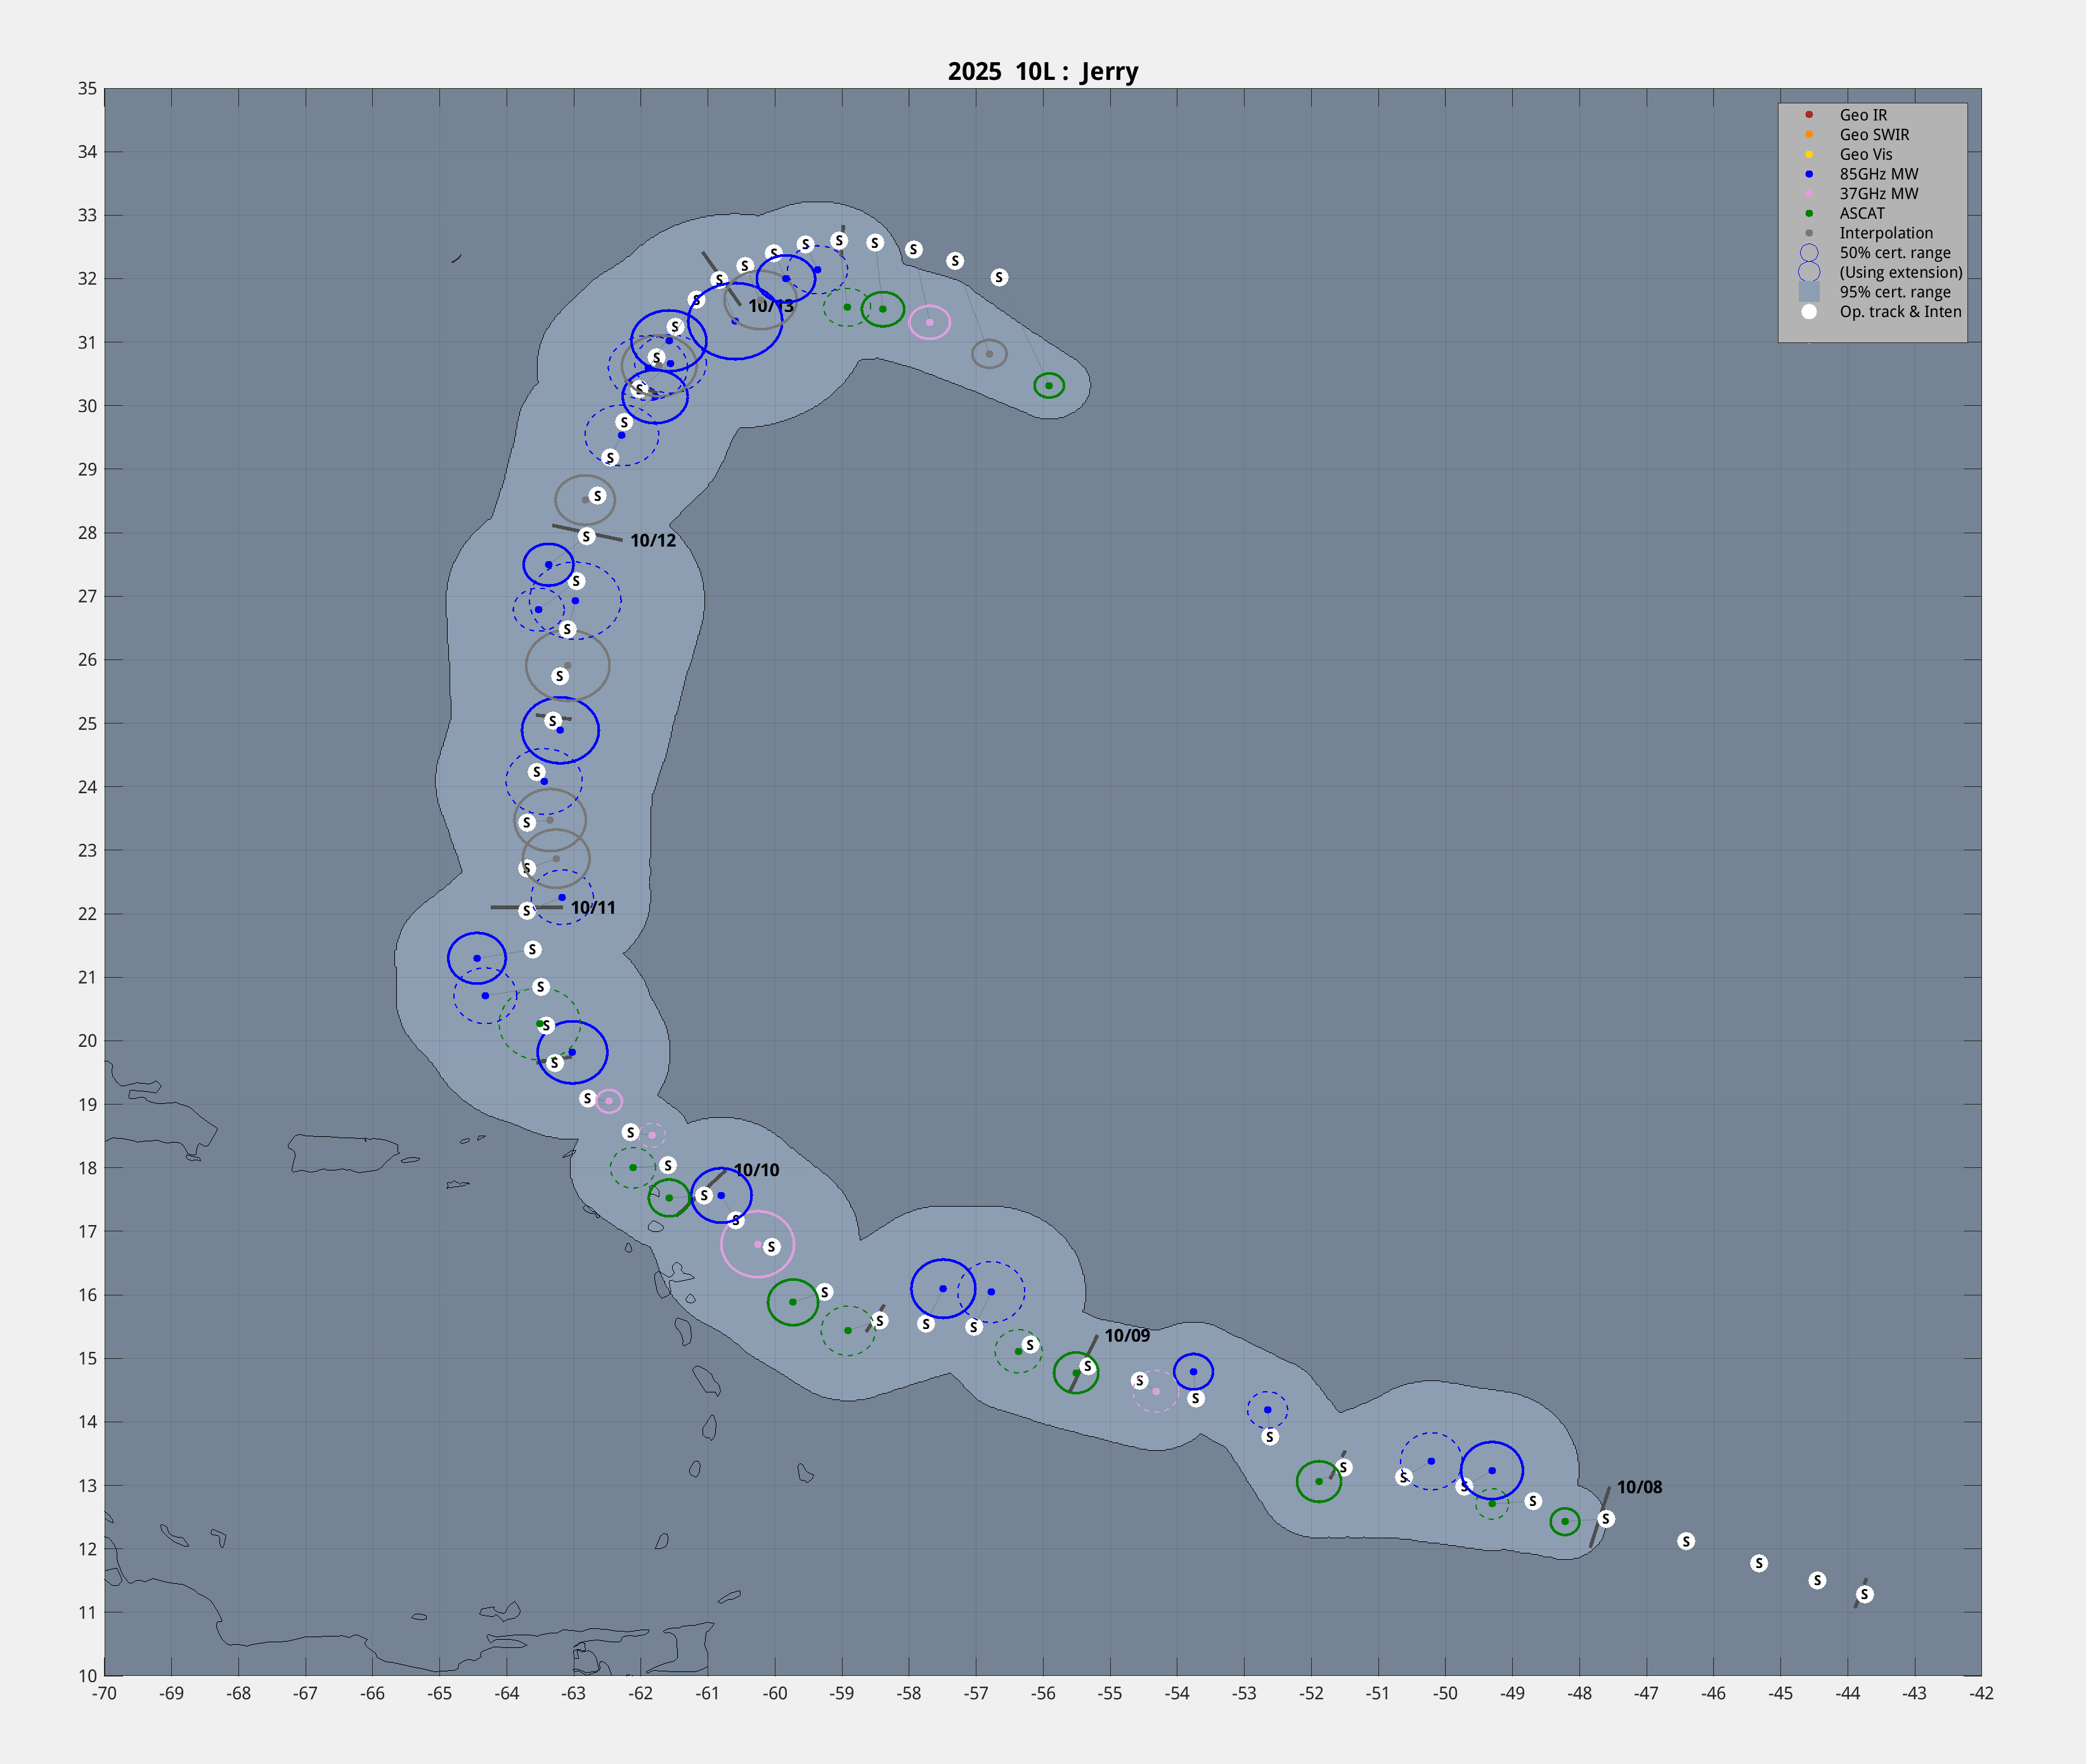Click the 10/12 date label
The image size is (2086, 1764).
tap(653, 541)
